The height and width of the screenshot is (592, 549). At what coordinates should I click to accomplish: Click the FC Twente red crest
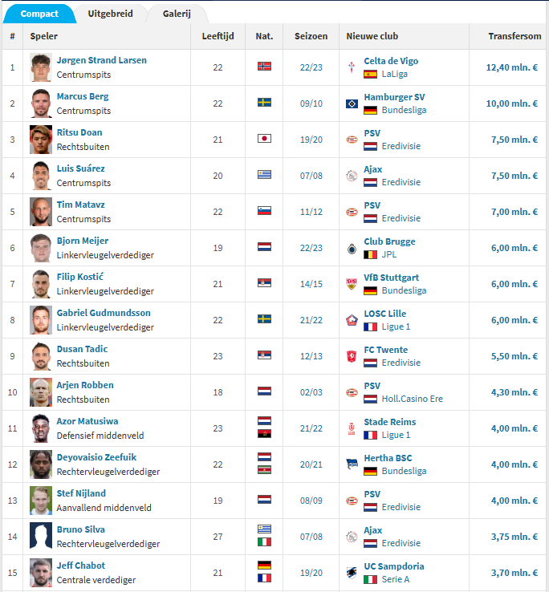click(x=352, y=356)
